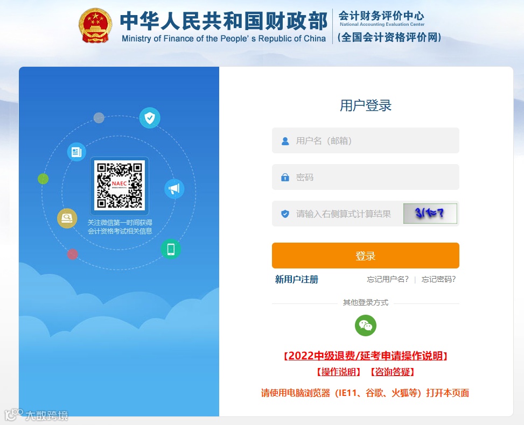Open the 忘记密码 forgot password link
This screenshot has width=524, height=425.
[x=438, y=279]
